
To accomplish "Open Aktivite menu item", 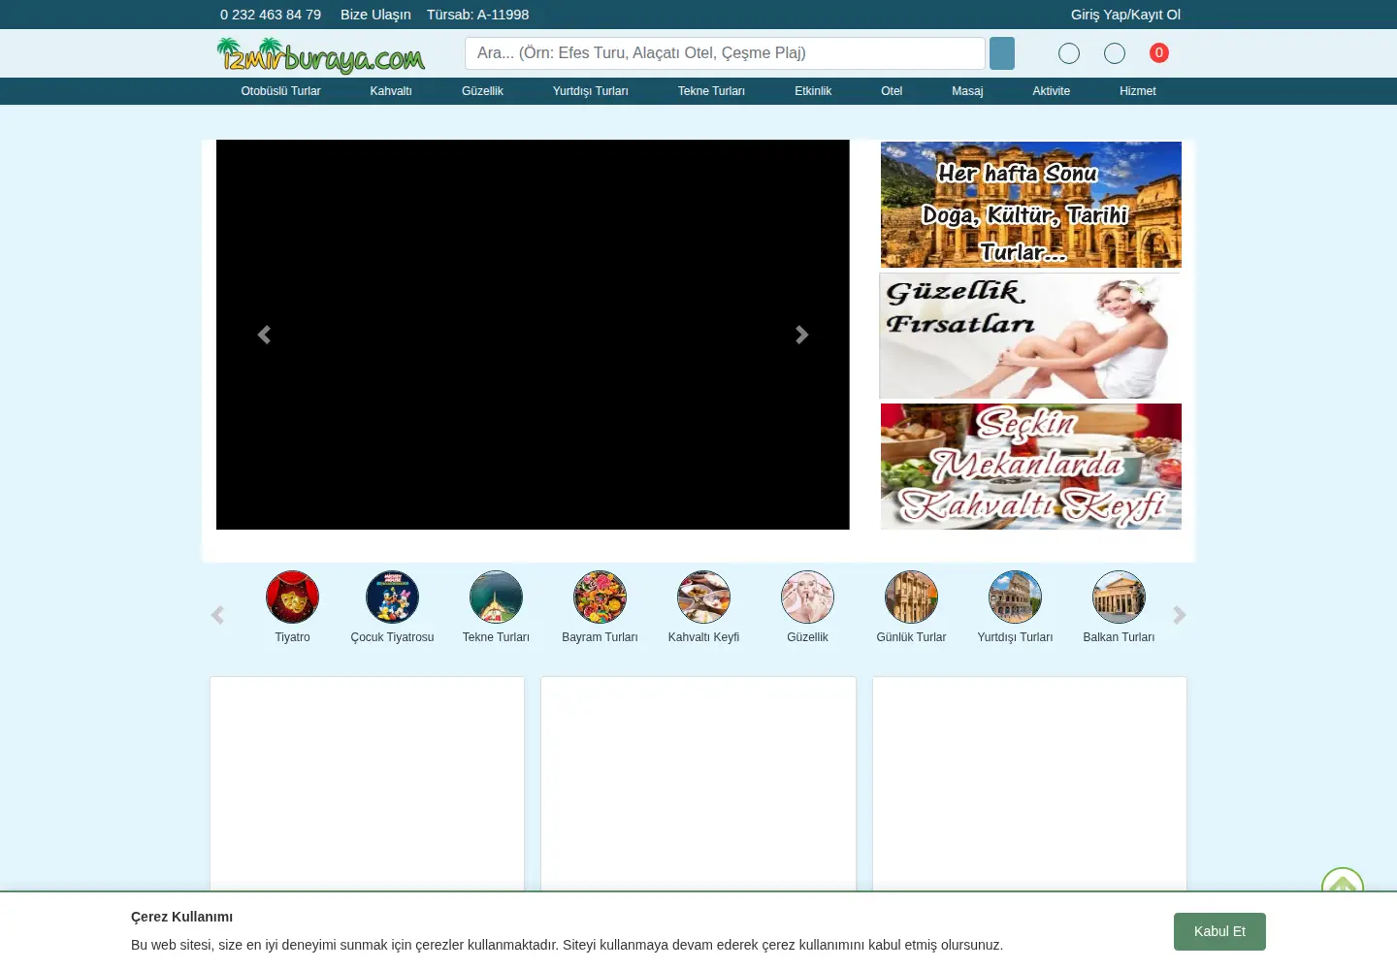I will point(1051,91).
